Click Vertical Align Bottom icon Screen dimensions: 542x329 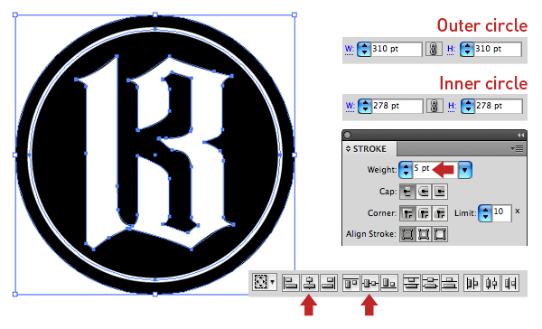(388, 283)
